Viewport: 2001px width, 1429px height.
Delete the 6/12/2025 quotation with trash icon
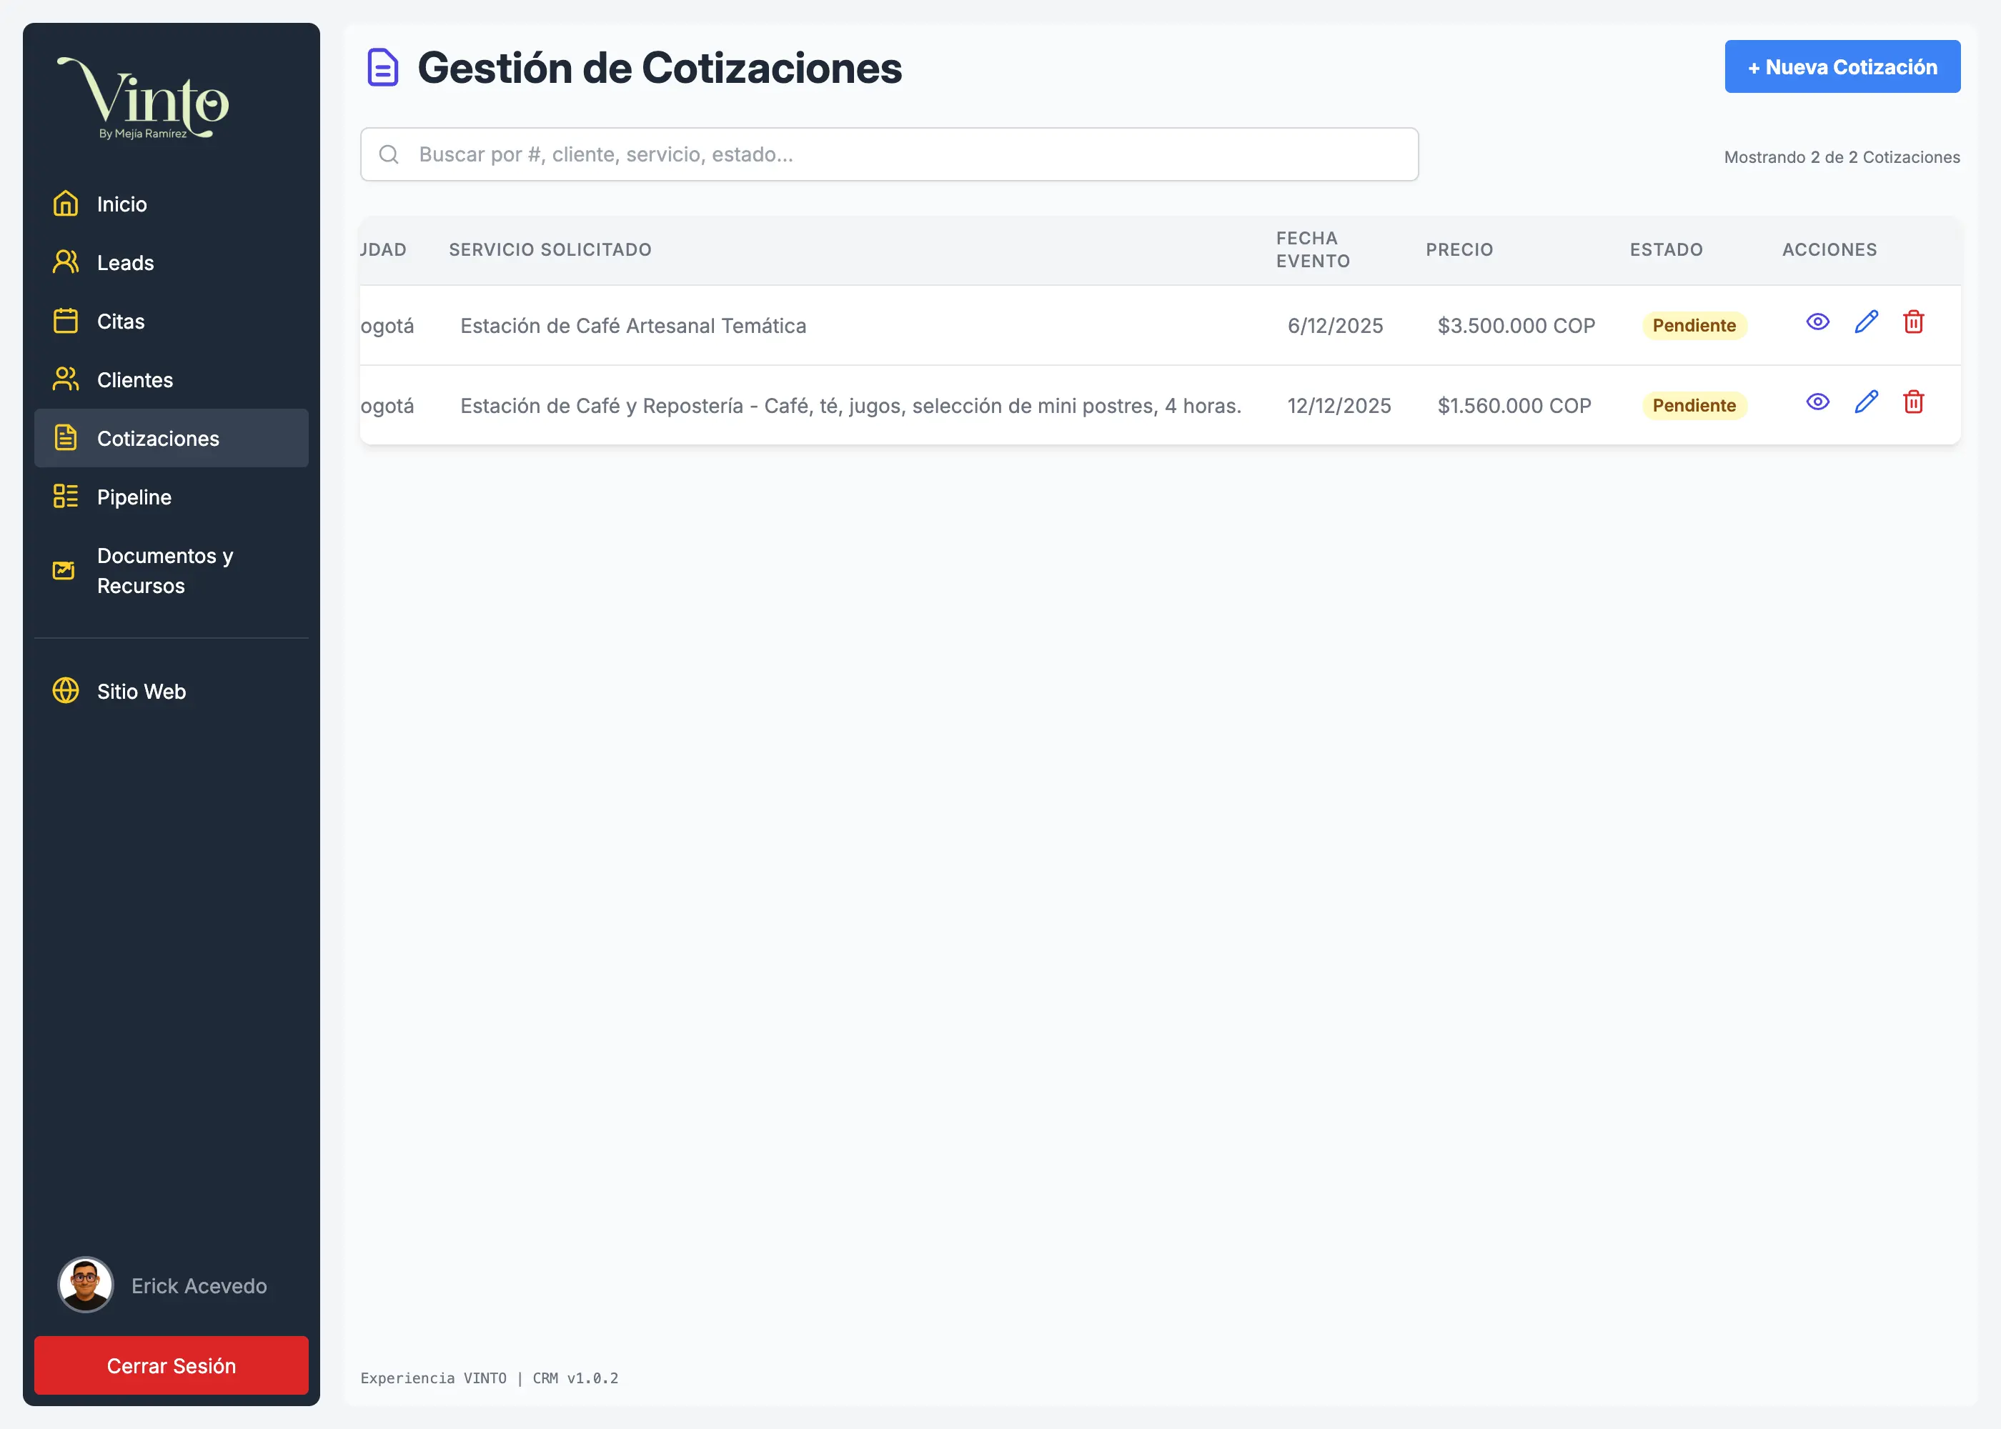click(x=1913, y=322)
